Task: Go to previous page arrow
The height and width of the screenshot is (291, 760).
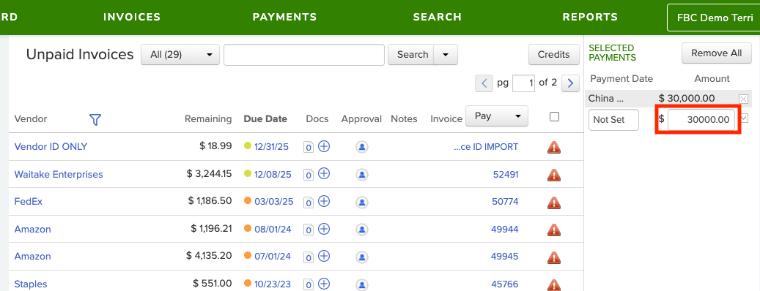Action: click(484, 83)
